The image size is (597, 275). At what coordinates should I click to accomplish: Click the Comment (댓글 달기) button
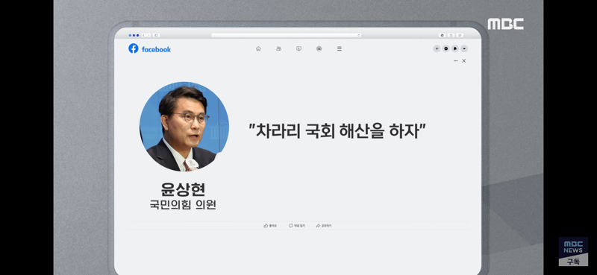(x=297, y=226)
